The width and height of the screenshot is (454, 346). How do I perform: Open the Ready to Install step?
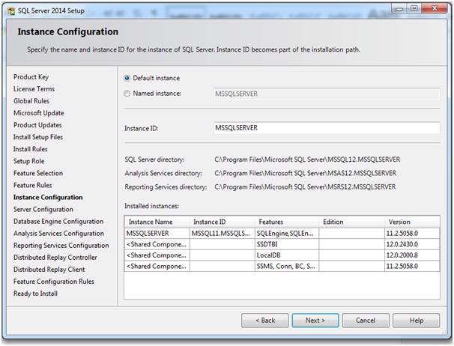pyautogui.click(x=35, y=294)
